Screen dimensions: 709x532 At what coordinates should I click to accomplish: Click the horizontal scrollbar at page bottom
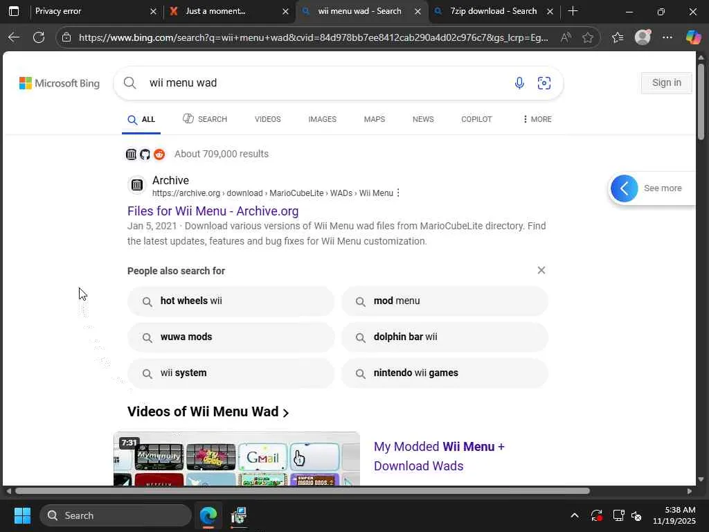[302, 491]
